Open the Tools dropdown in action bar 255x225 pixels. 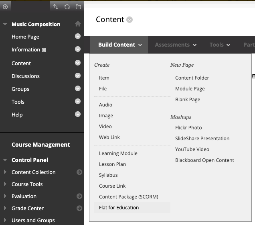point(220,45)
